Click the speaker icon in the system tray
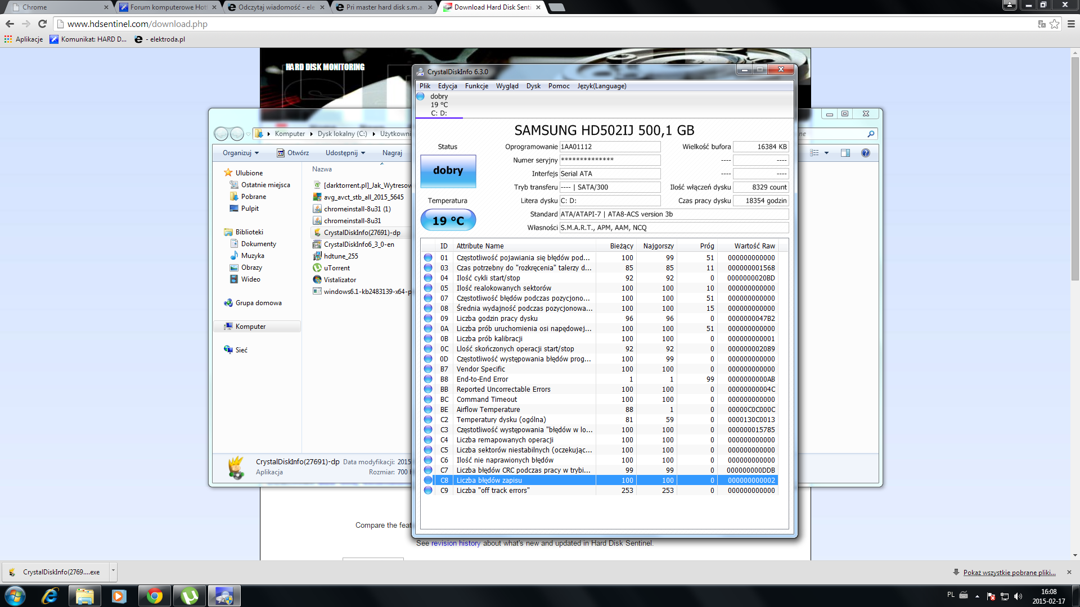 point(1019,595)
